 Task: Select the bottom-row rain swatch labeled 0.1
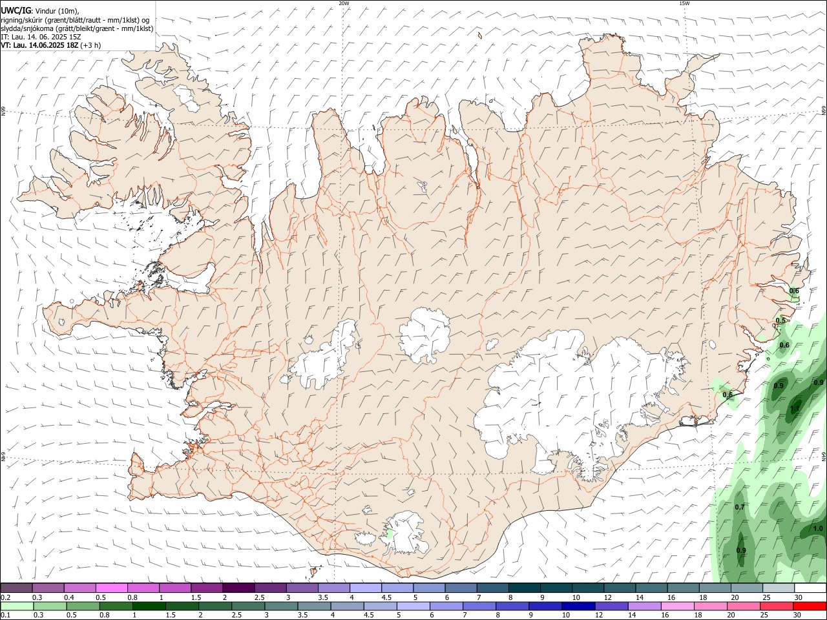coord(17,606)
